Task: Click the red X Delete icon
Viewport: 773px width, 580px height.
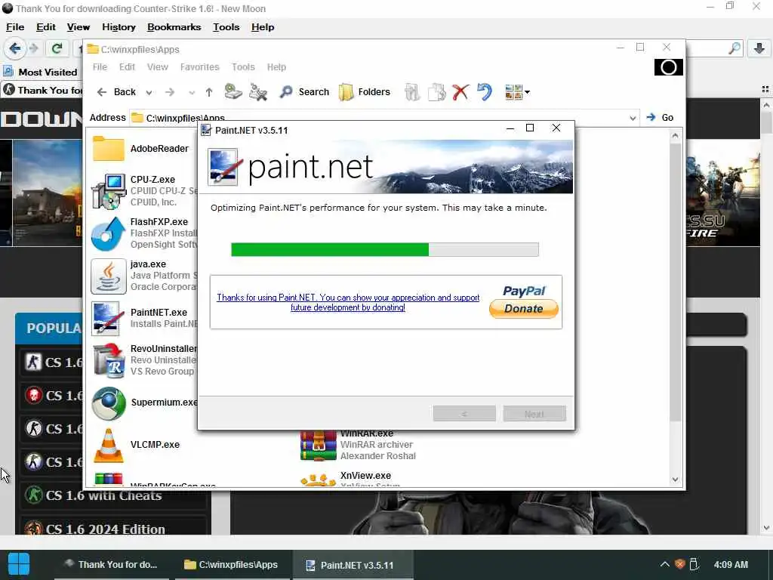Action: pyautogui.click(x=460, y=91)
